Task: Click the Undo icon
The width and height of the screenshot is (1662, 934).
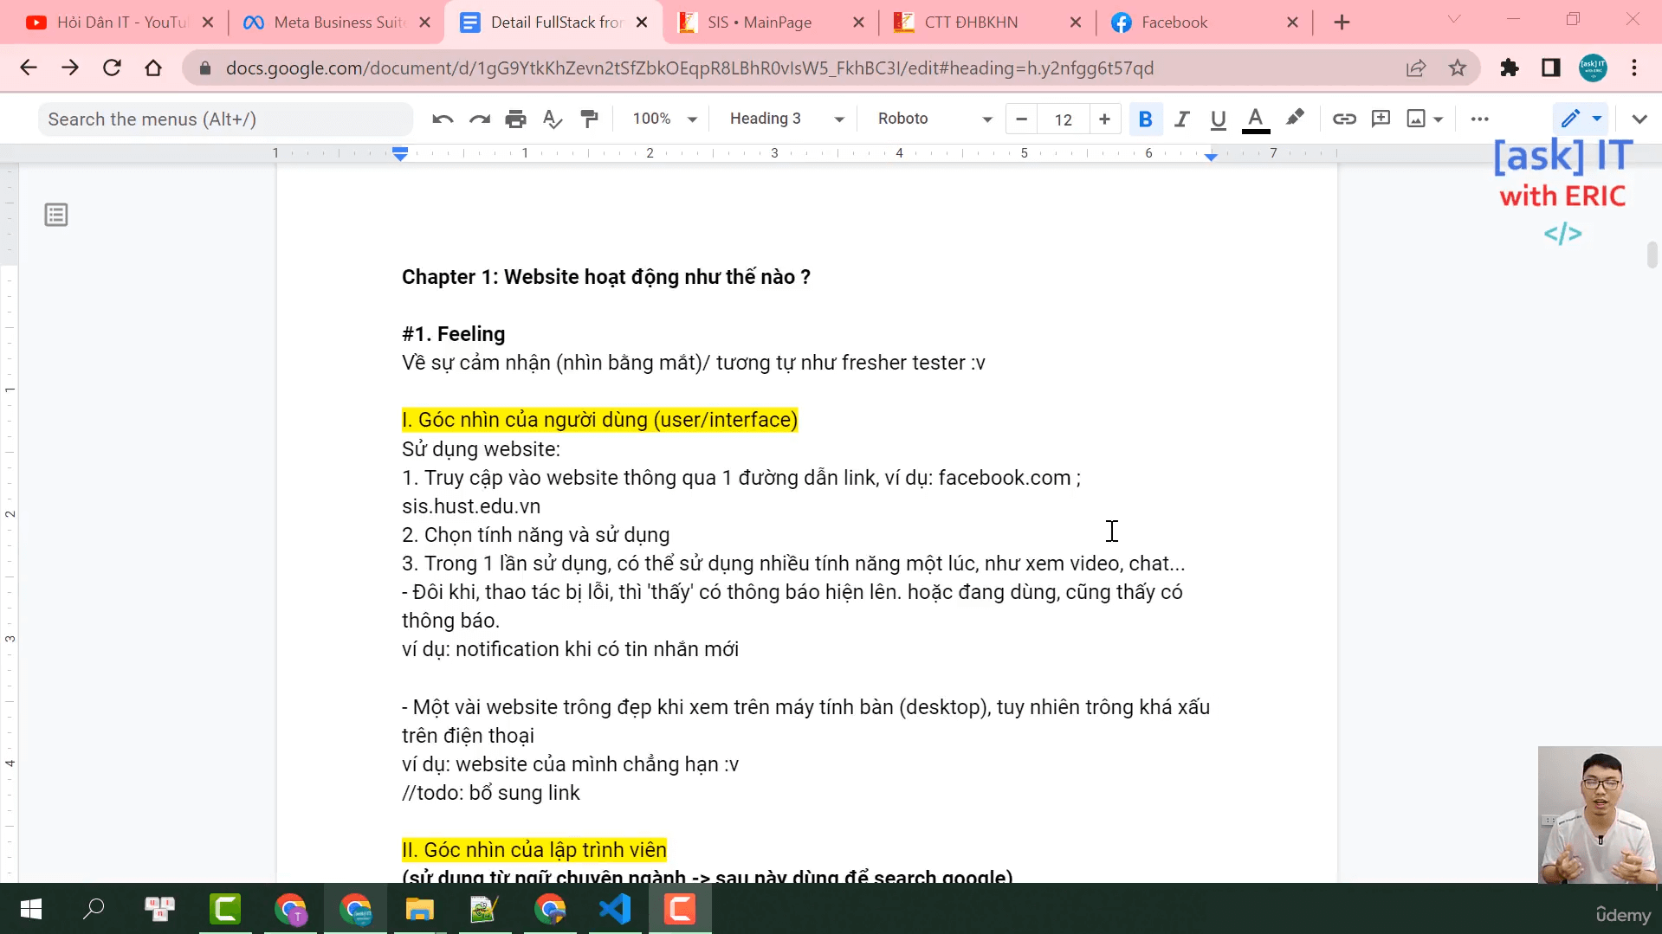Action: [x=443, y=119]
